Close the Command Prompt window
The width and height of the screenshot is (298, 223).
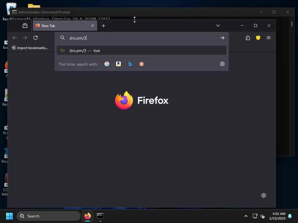coord(287,12)
